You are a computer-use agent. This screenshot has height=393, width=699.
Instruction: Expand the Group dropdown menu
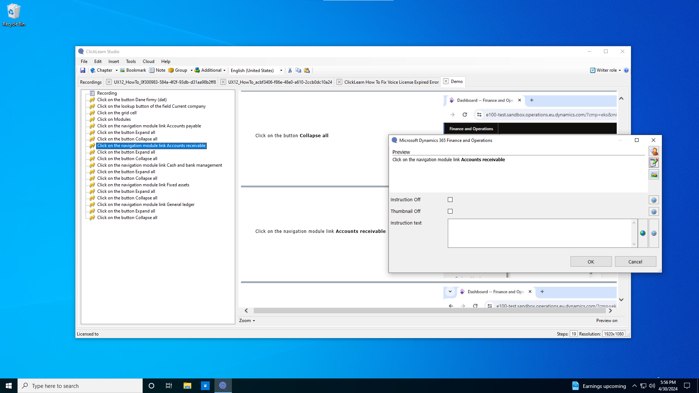point(190,71)
